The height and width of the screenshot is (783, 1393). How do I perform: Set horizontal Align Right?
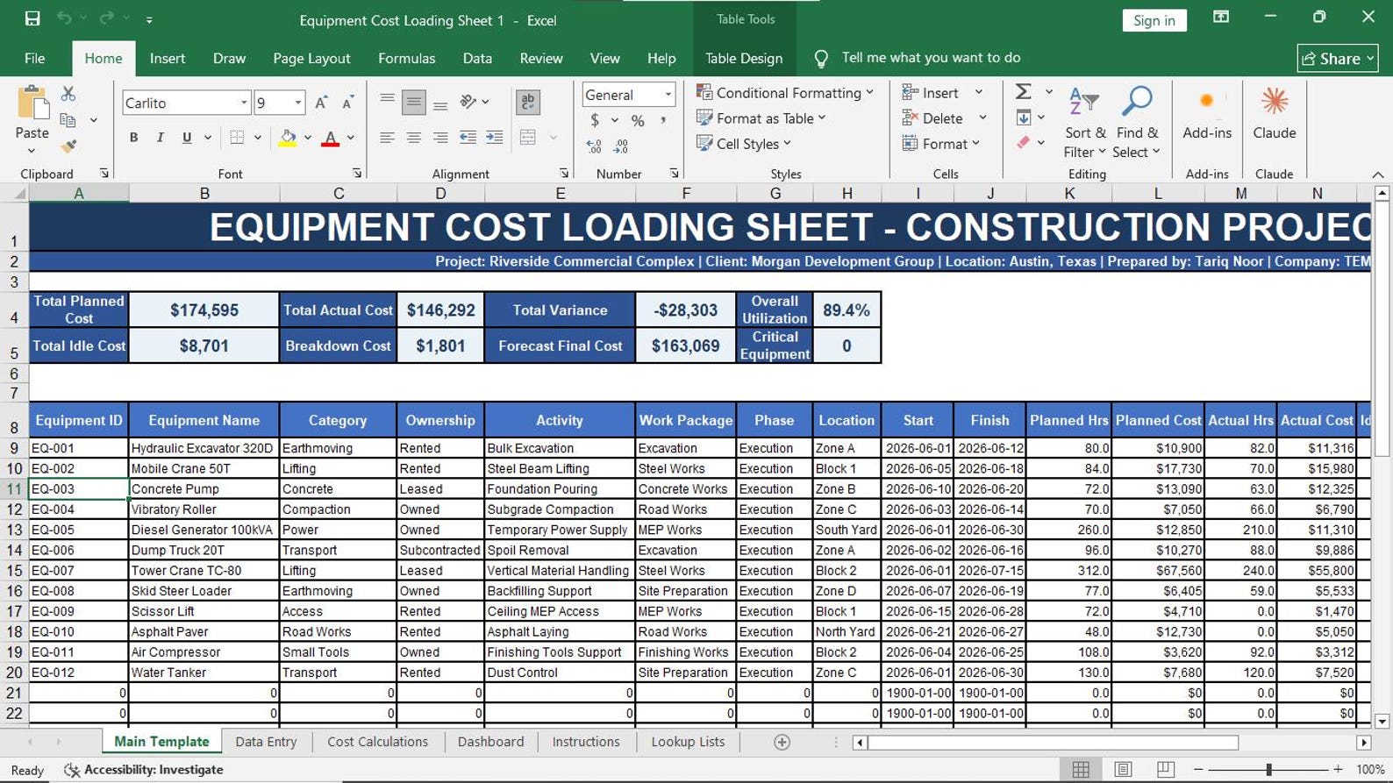pyautogui.click(x=440, y=138)
